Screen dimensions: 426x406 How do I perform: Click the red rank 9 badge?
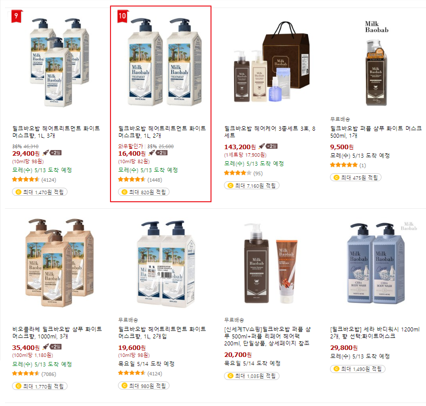click(x=17, y=16)
